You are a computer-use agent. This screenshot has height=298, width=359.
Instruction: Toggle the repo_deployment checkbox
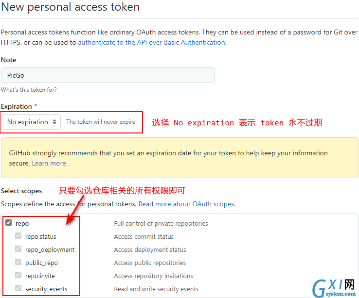tap(18, 248)
